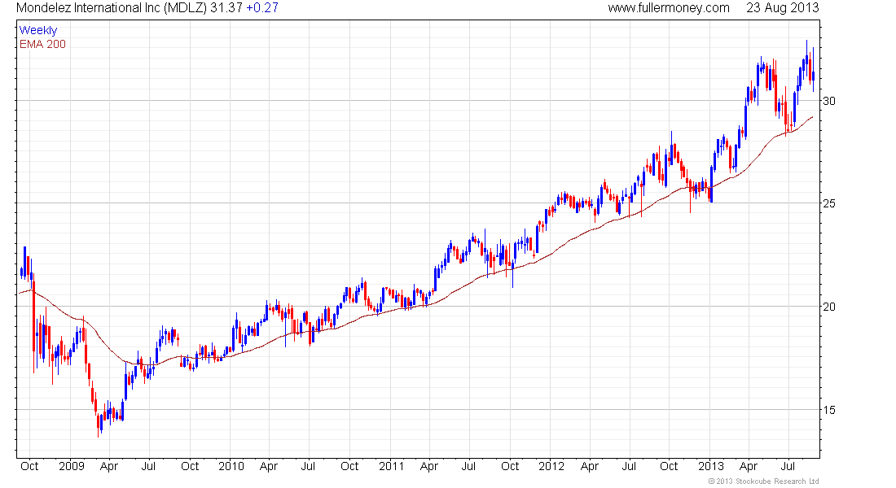Click the '15' price axis label

tap(828, 410)
